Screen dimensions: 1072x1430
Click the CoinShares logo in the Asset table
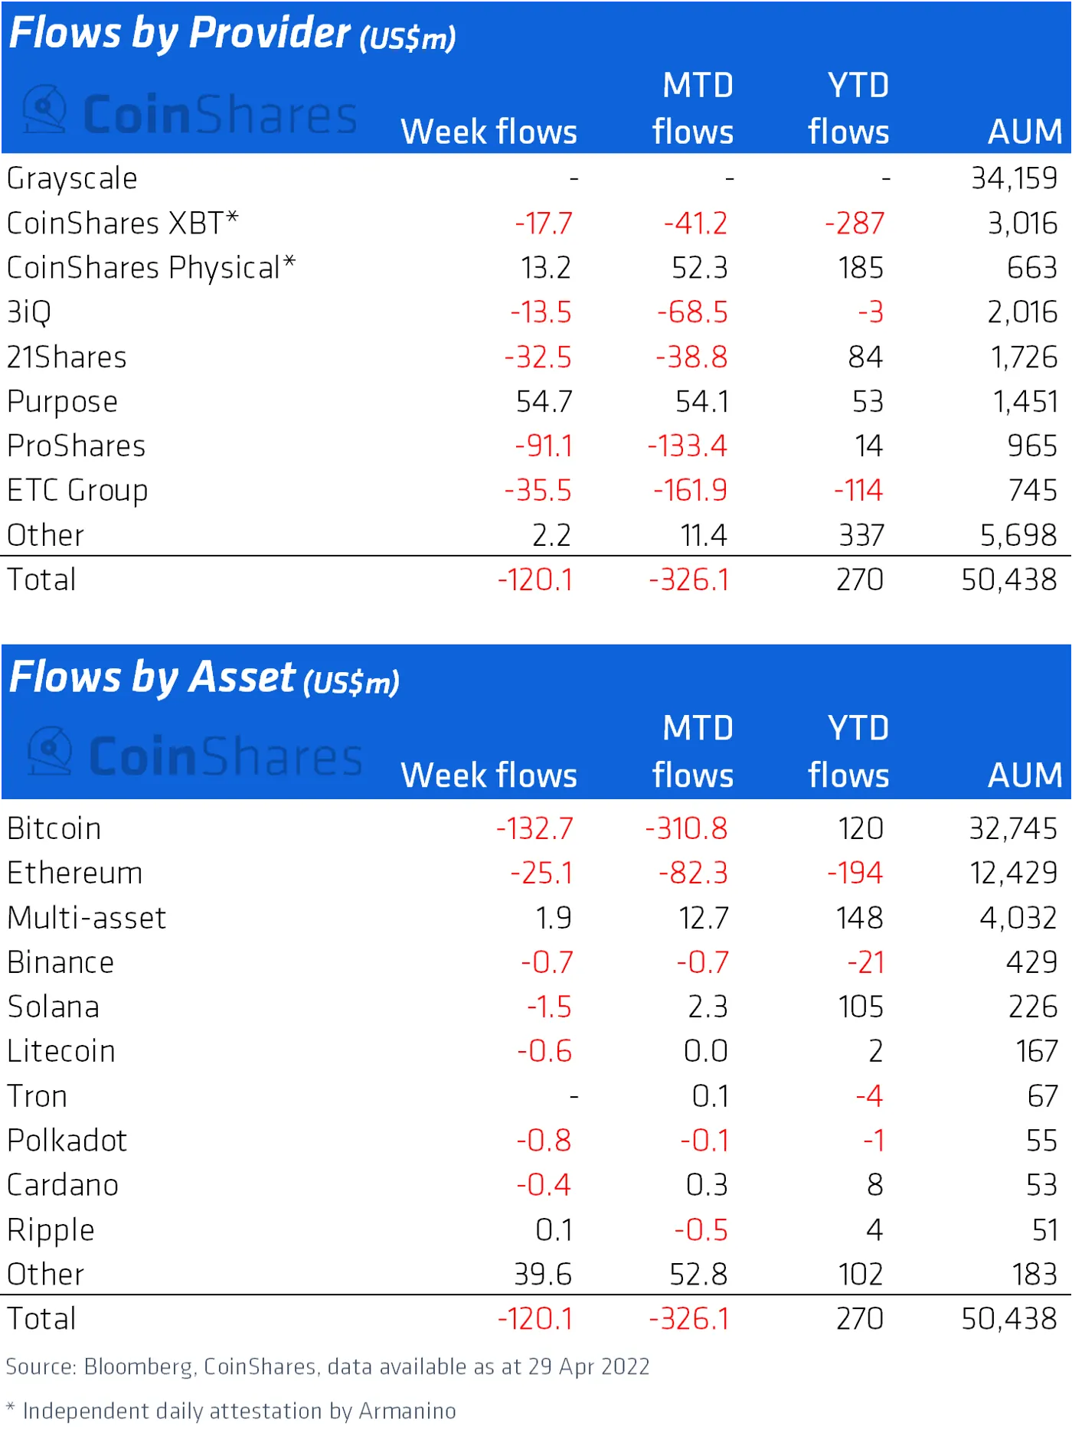194,756
